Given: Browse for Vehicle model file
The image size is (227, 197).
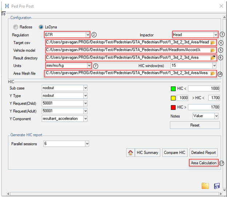Looking at the screenshot, I should coord(213,50).
